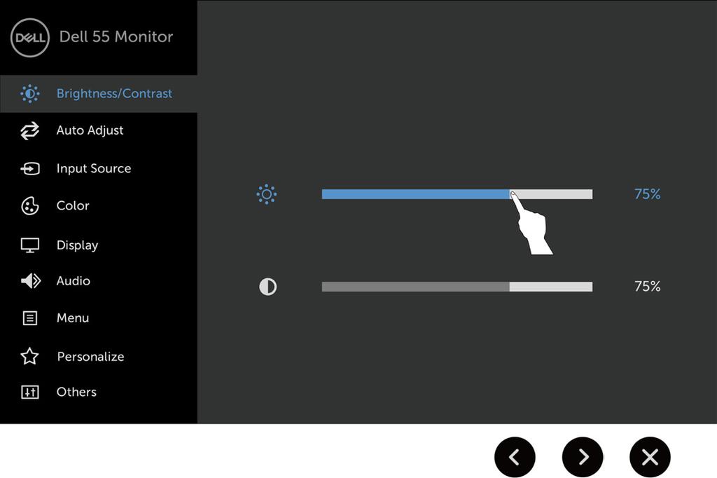Tap the left arrow navigation button
717x478 pixels.
(x=515, y=457)
